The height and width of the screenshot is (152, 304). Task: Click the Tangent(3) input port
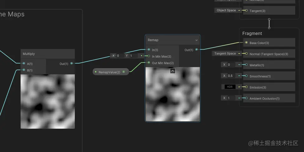coord(246,10)
